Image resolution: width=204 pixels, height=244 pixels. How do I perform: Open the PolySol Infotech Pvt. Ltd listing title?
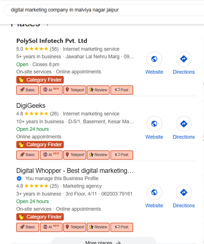(x=52, y=41)
